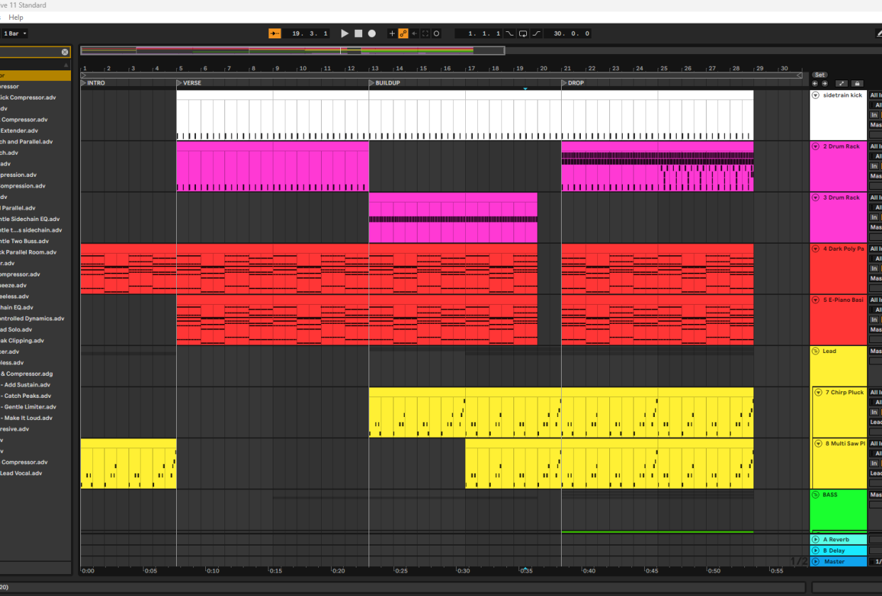Clear the browser search field with X
The image size is (882, 596).
coord(65,52)
